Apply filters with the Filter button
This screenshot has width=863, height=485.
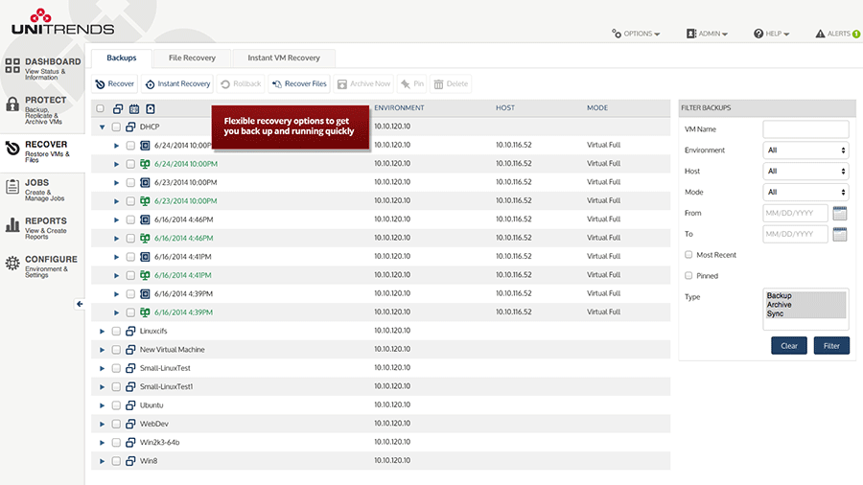point(831,346)
